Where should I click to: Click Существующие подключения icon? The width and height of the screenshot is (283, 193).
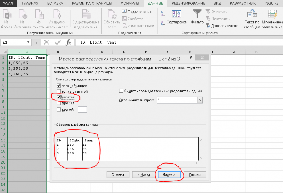[x=86, y=14]
